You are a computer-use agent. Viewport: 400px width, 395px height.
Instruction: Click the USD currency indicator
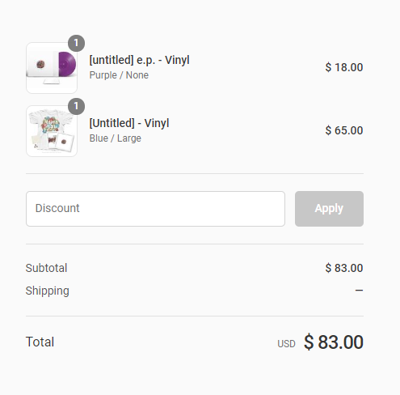click(286, 344)
